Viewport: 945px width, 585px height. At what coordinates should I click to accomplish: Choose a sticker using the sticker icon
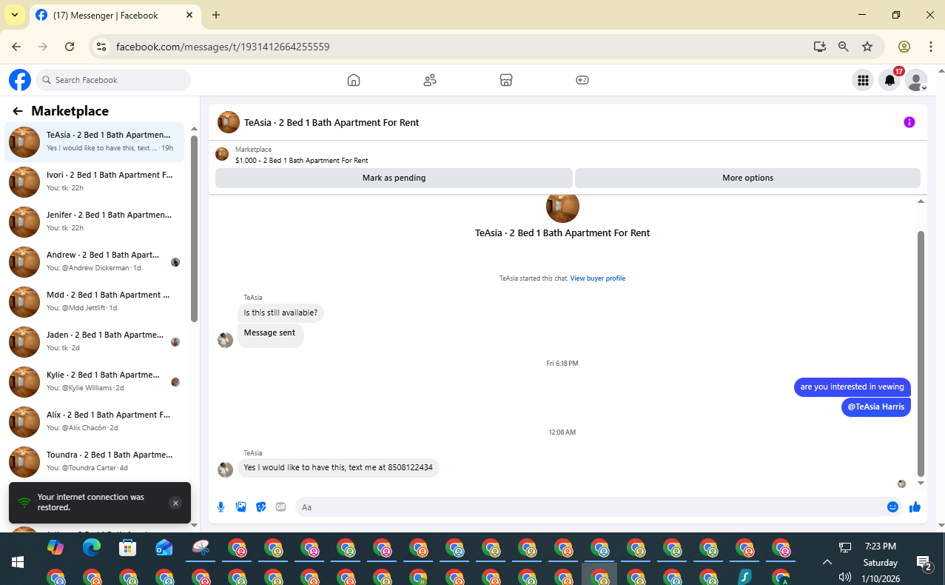[x=260, y=507]
